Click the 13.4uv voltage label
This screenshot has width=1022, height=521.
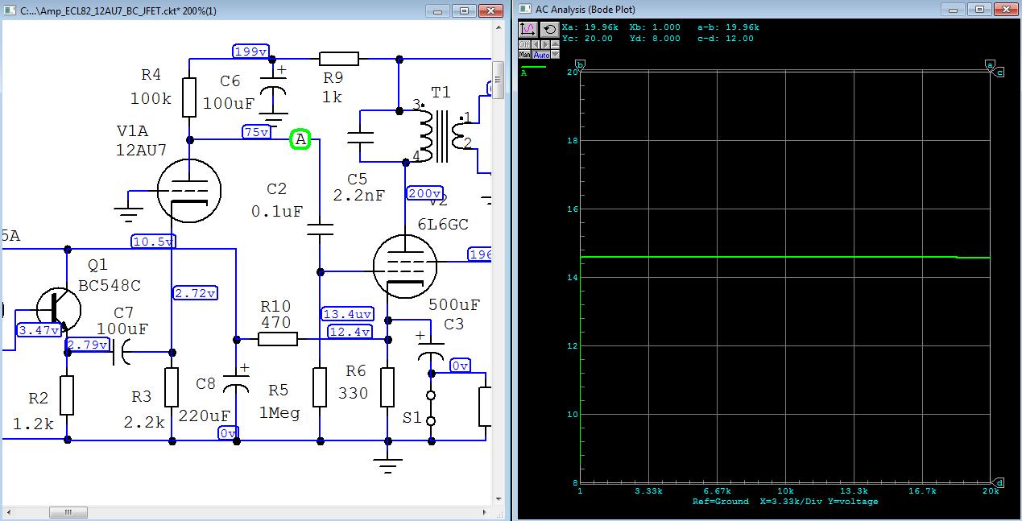(348, 314)
